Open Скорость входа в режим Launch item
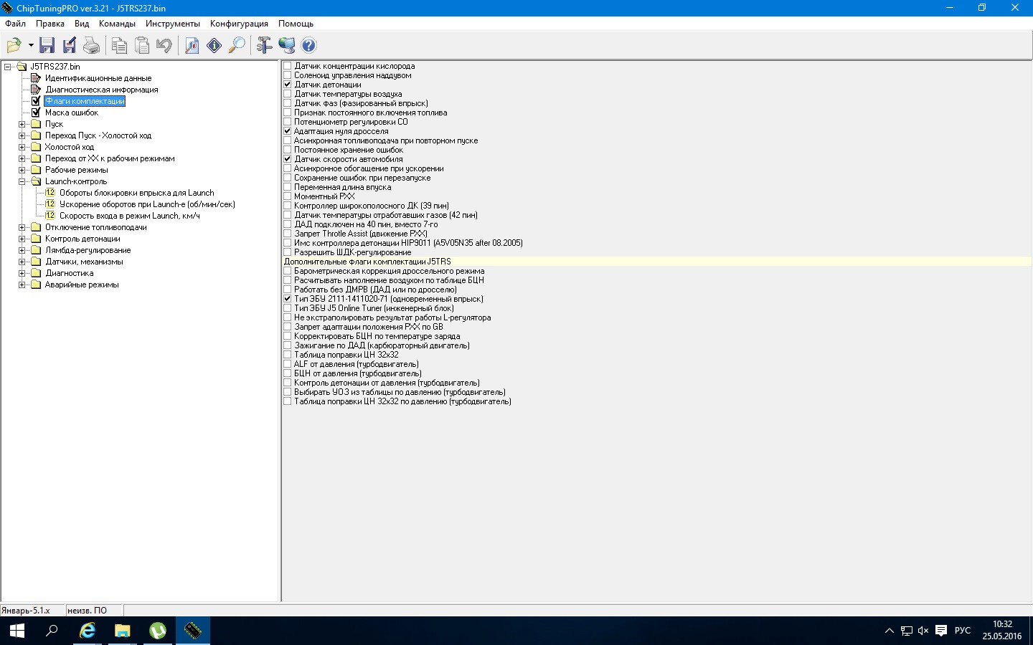Screen dimensions: 1033x645 click(x=129, y=216)
